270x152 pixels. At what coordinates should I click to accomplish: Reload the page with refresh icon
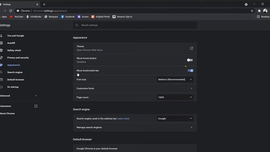click(x=11, y=11)
